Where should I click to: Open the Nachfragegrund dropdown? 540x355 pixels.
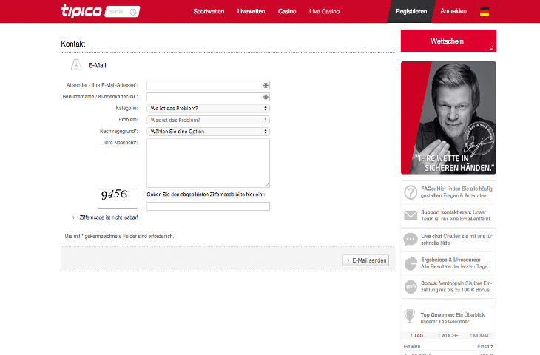(208, 132)
